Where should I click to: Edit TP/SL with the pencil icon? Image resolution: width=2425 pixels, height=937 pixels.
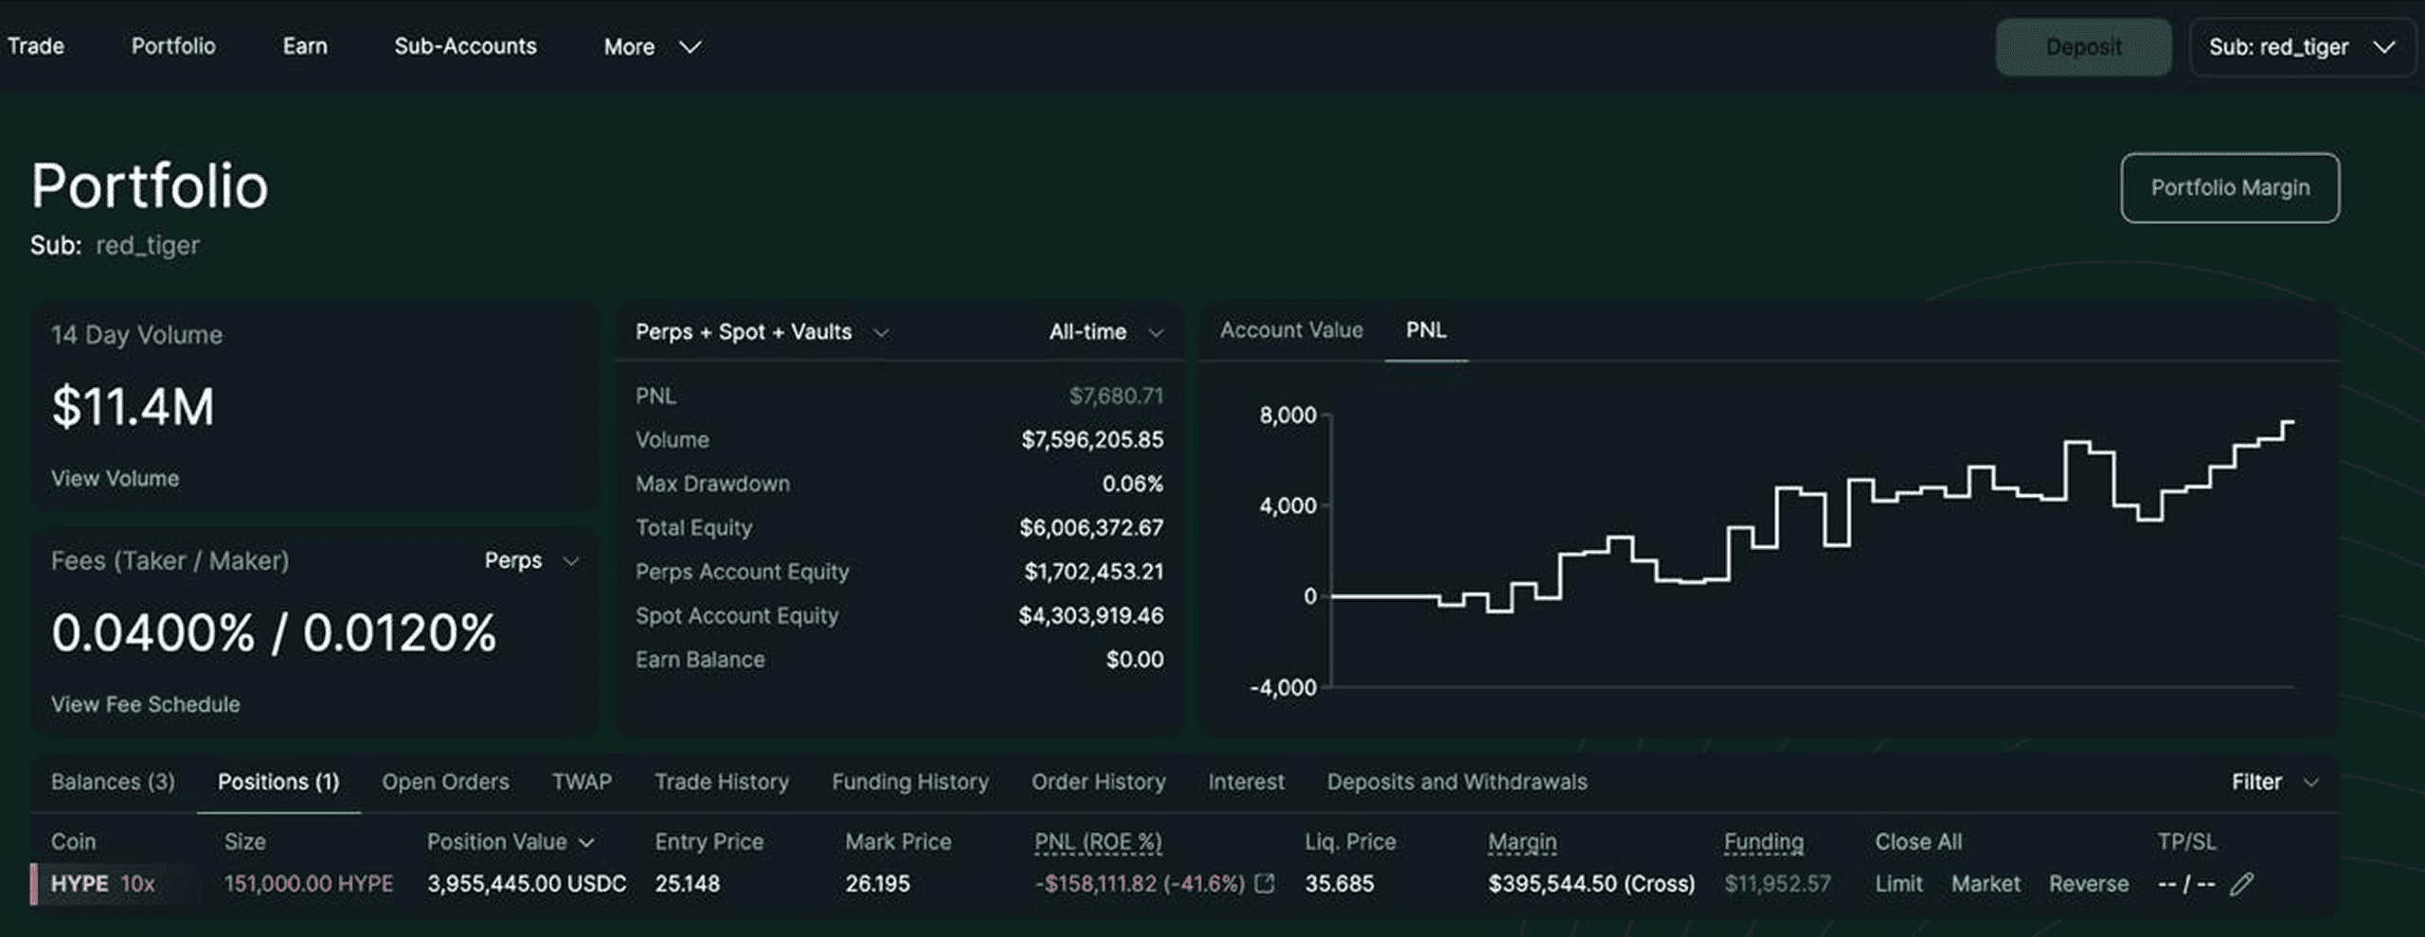tap(2241, 884)
